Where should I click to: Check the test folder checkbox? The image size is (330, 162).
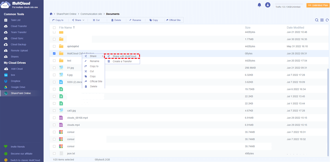pos(54,61)
